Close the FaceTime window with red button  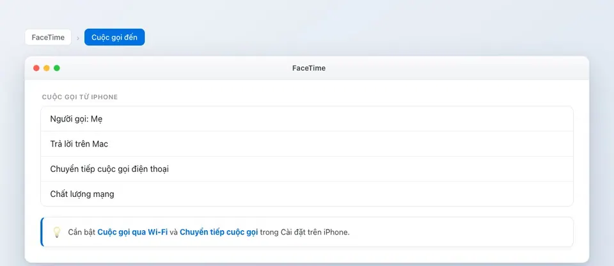tap(36, 68)
